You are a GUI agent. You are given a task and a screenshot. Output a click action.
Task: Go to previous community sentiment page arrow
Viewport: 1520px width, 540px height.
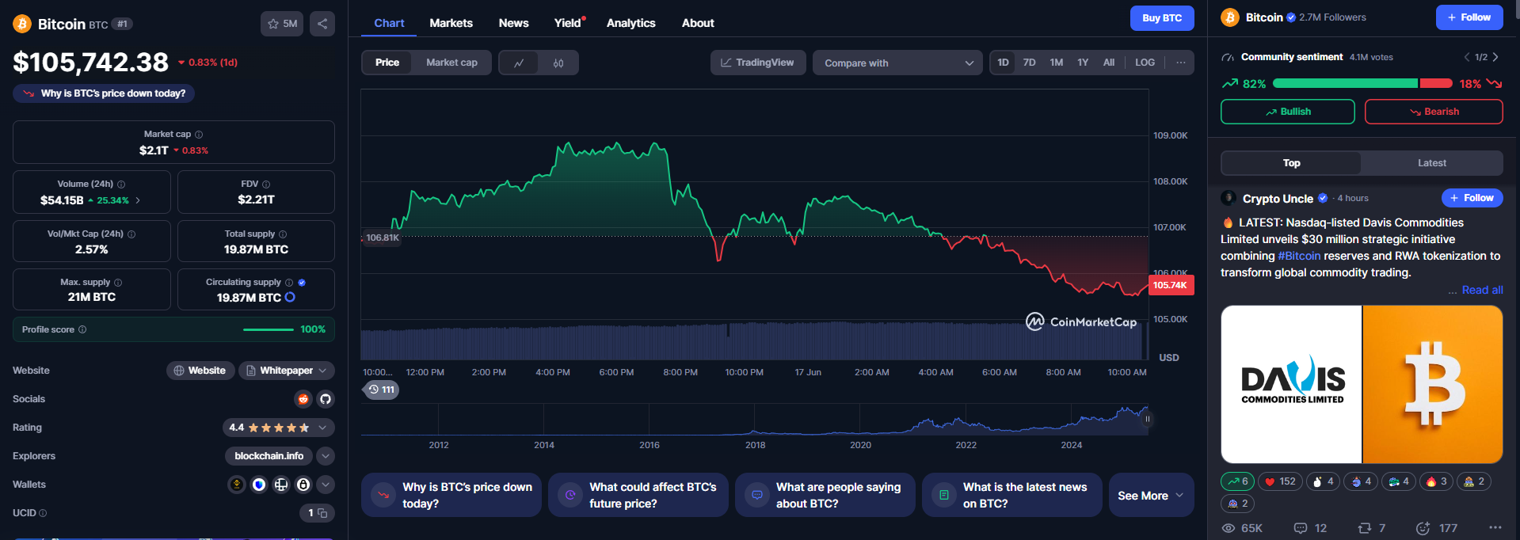(1466, 57)
